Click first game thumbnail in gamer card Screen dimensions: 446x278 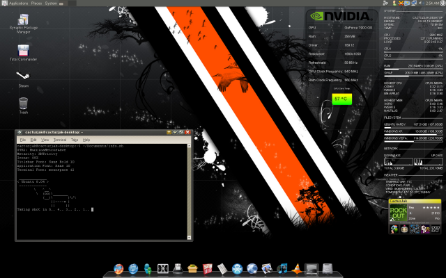click(394, 229)
